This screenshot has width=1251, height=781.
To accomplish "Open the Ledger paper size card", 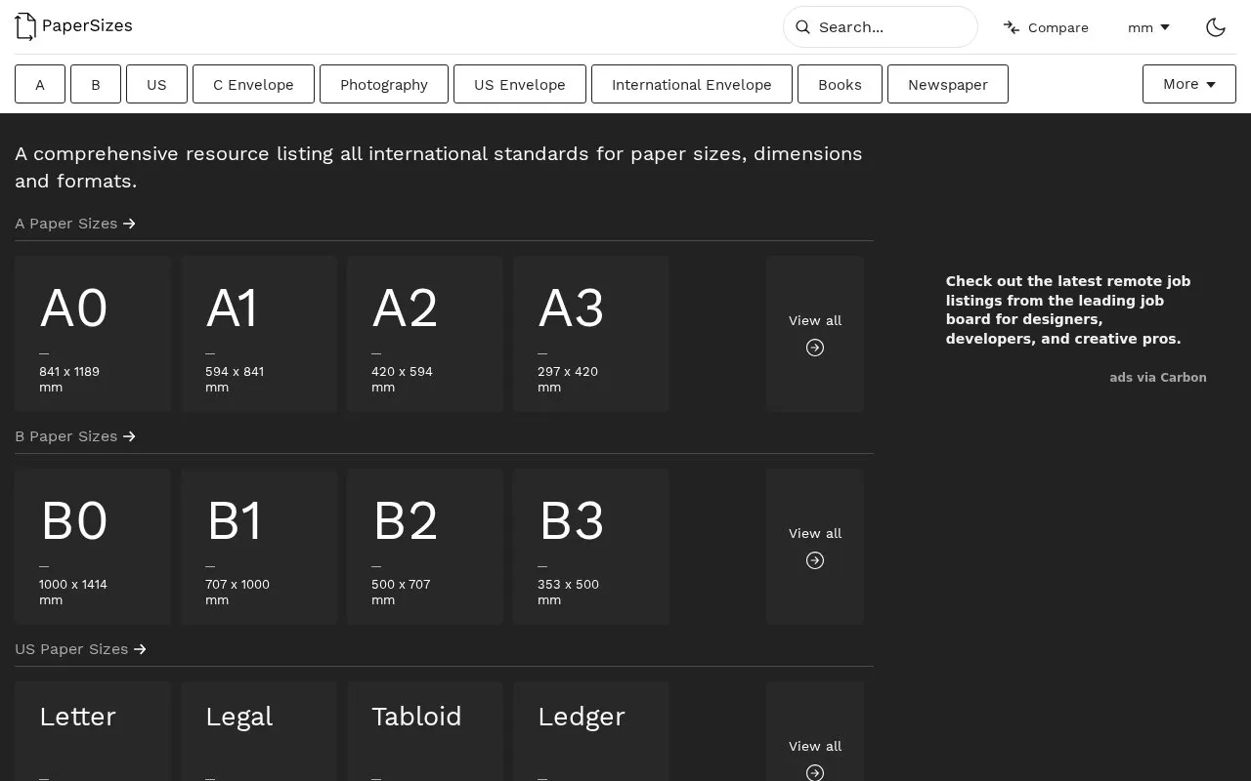I will tap(591, 731).
